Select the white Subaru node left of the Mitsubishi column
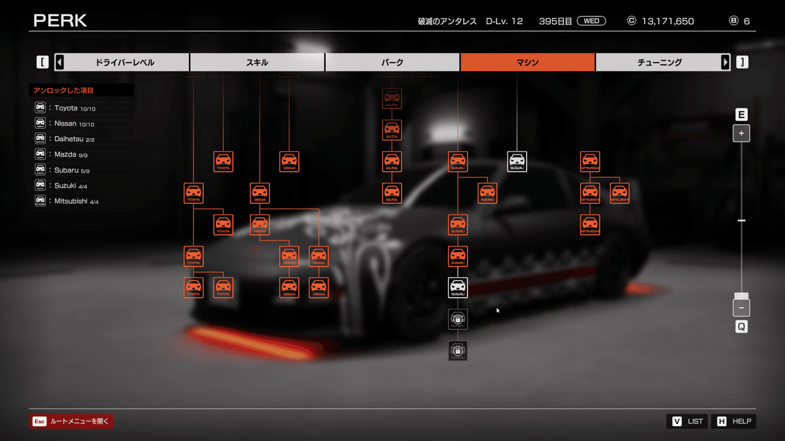The image size is (785, 441). (x=517, y=161)
